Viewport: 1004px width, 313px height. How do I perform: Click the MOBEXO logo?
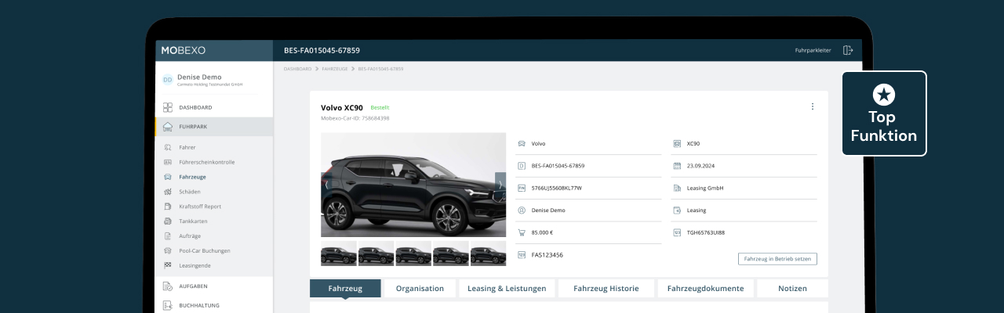coord(184,50)
